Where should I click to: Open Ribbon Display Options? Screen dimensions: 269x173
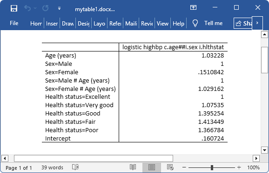point(193,7)
